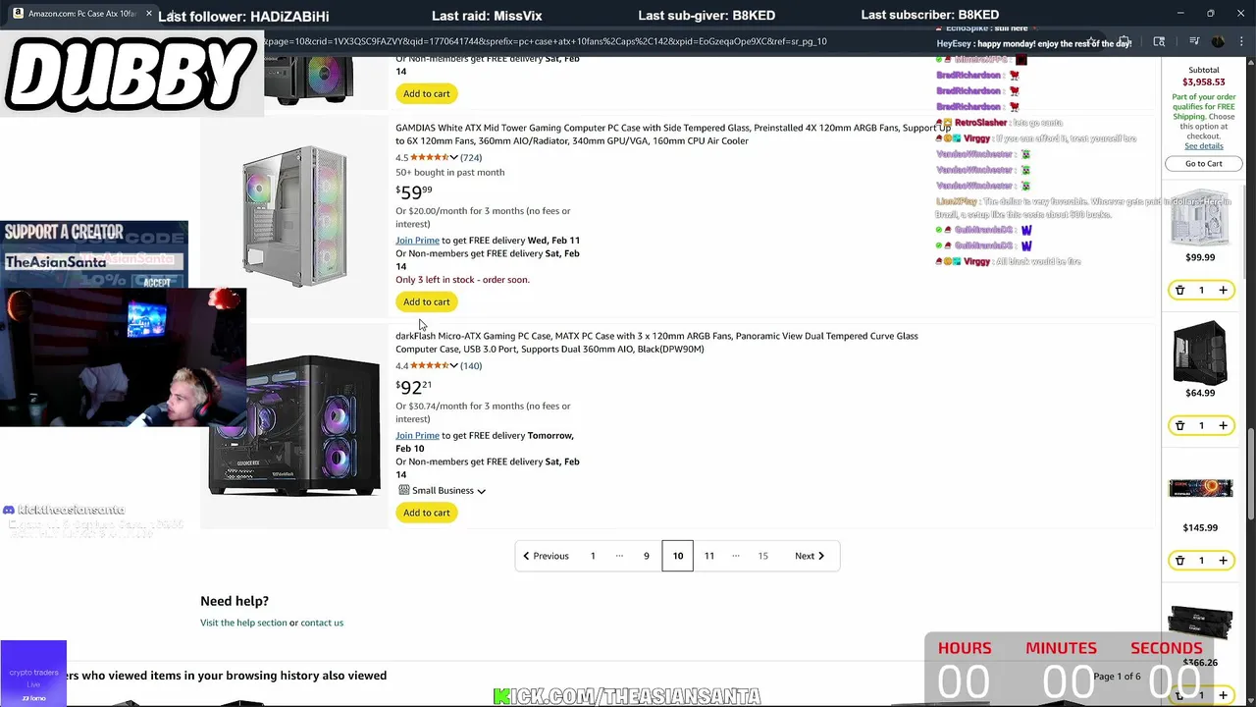
Task: Open the Join Prime link for Tomorrow, Feb 10
Action: 417,436
